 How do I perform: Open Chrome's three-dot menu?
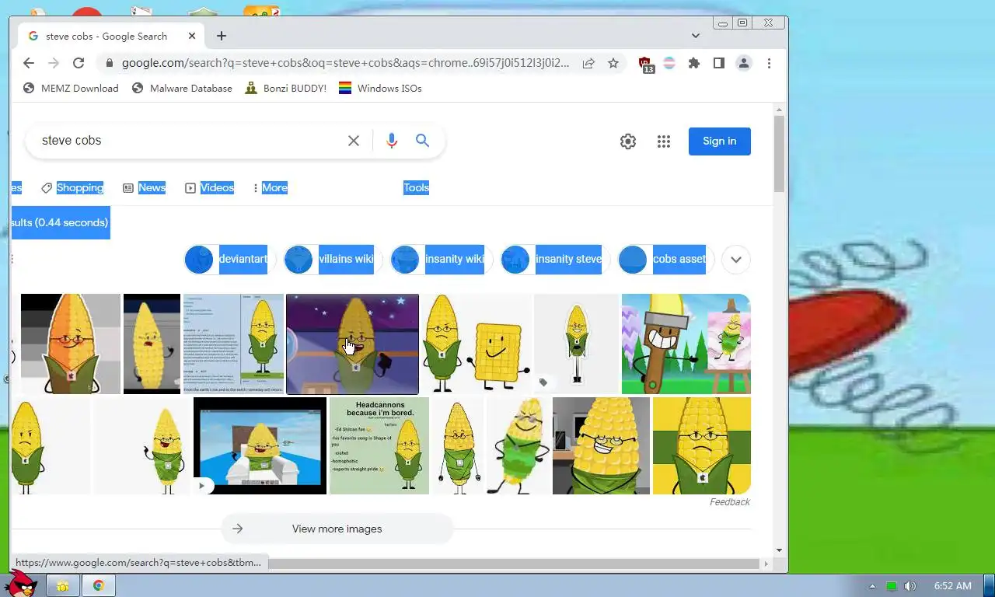pyautogui.click(x=769, y=63)
